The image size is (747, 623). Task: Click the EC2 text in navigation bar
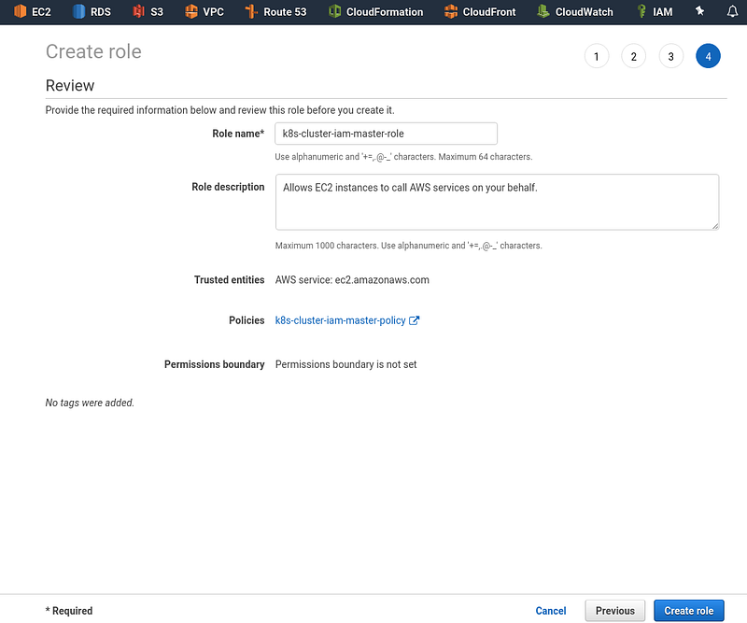pyautogui.click(x=41, y=12)
